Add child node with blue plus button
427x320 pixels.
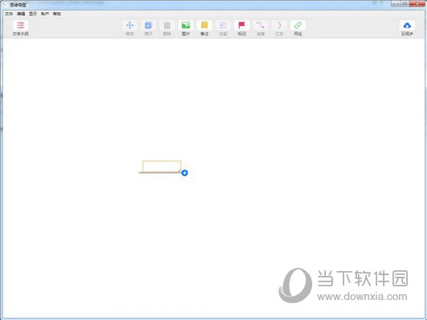coord(185,172)
